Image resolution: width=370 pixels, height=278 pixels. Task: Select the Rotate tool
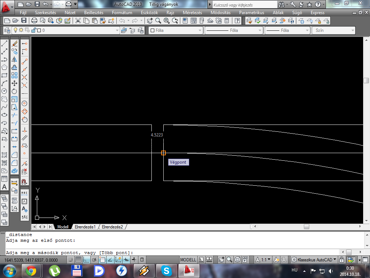click(14, 91)
